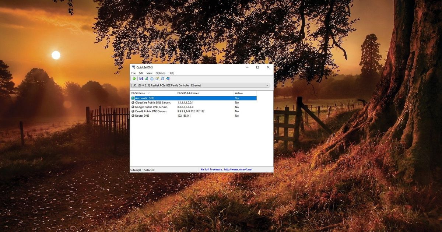Sort by the Active column header

pos(239,93)
